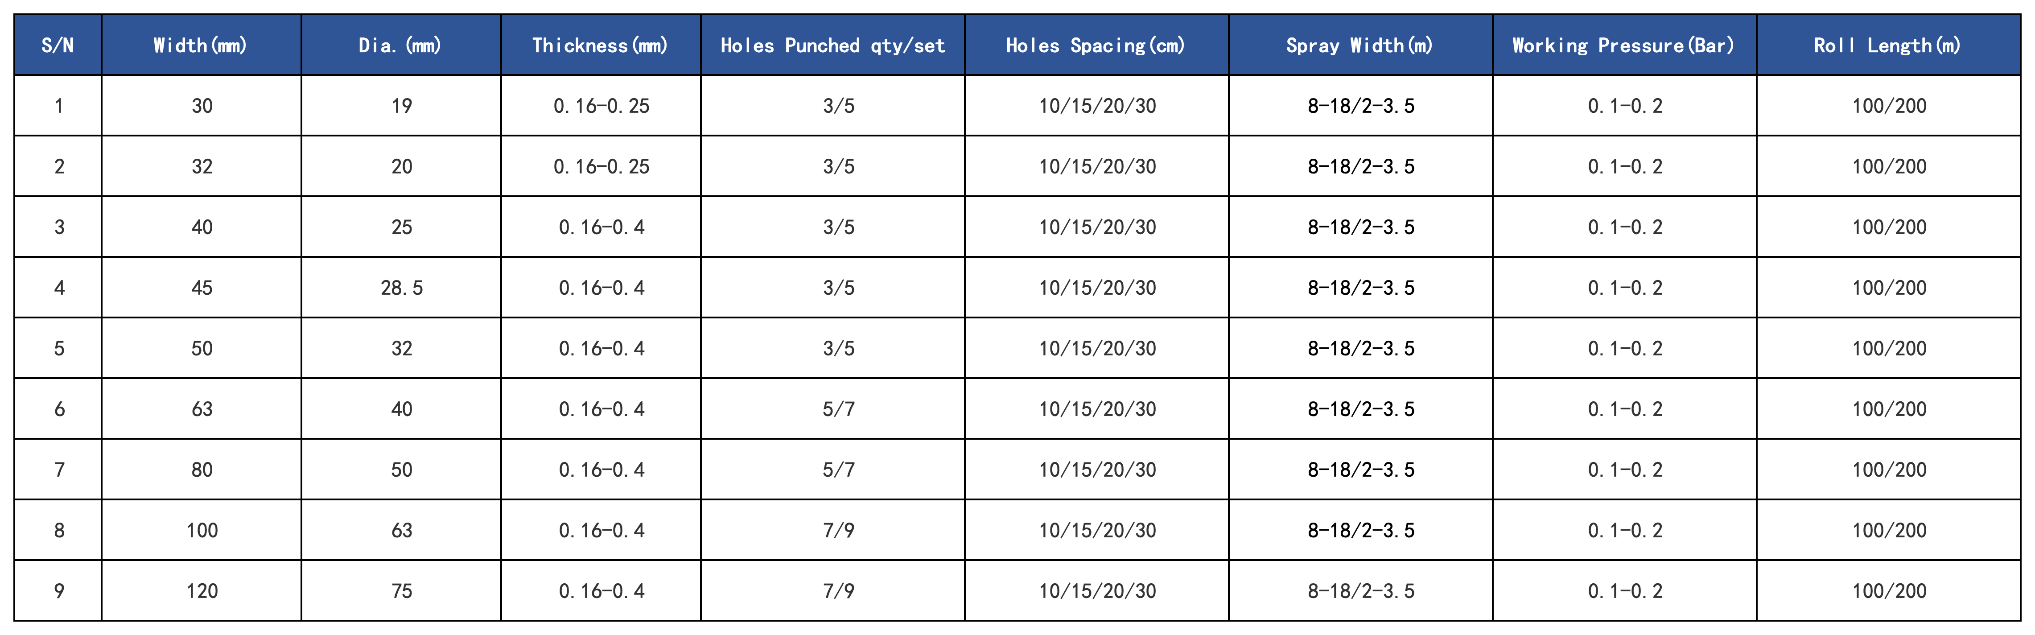The height and width of the screenshot is (635, 2035).
Task: Click the Spray Width(m) header cell
Action: click(x=1360, y=45)
